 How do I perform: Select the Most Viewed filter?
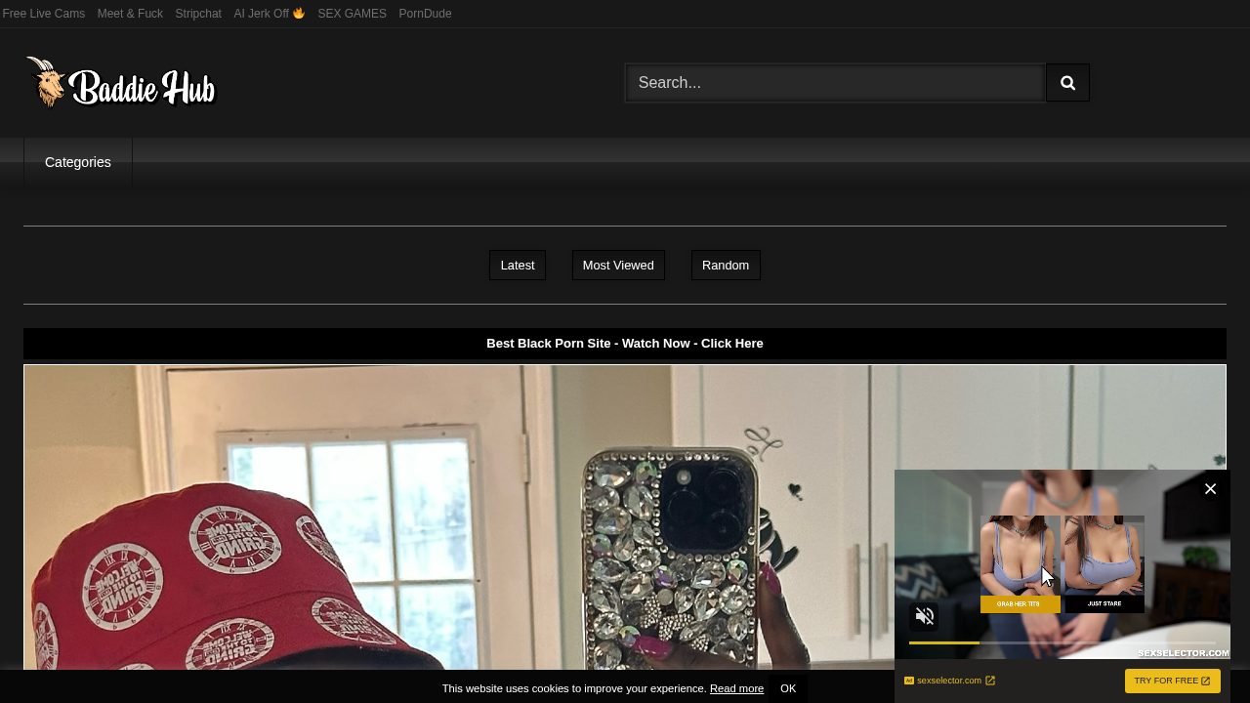tap(618, 266)
